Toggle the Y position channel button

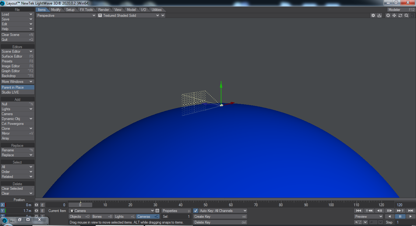pos(2,211)
